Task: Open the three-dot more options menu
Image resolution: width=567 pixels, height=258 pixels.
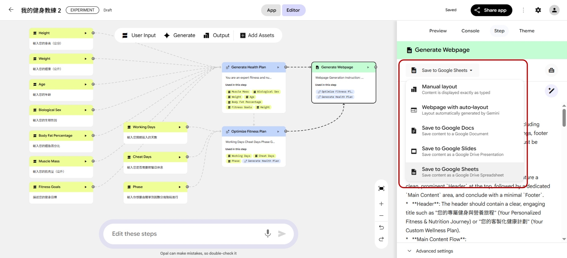Action: (x=523, y=10)
